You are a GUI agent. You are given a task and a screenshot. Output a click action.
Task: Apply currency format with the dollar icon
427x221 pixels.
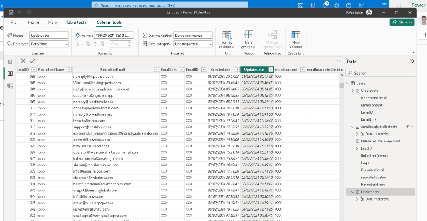pyautogui.click(x=78, y=43)
